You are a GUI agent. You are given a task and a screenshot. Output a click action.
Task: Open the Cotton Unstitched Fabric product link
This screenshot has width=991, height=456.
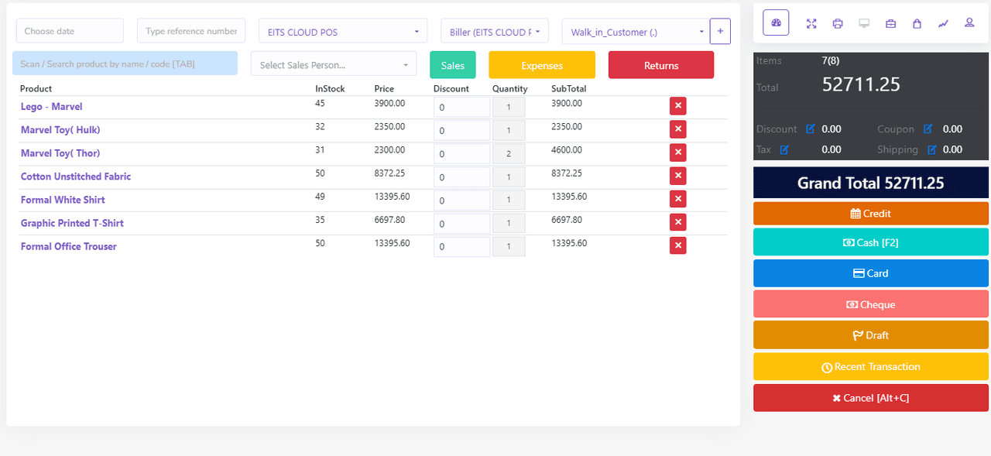[x=76, y=177]
